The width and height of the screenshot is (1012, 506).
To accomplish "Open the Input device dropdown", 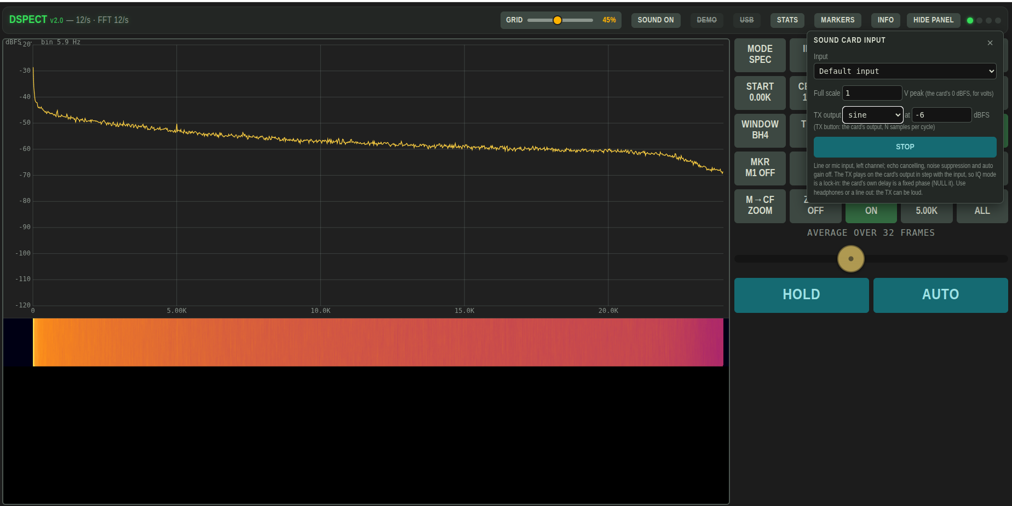I will (x=905, y=71).
